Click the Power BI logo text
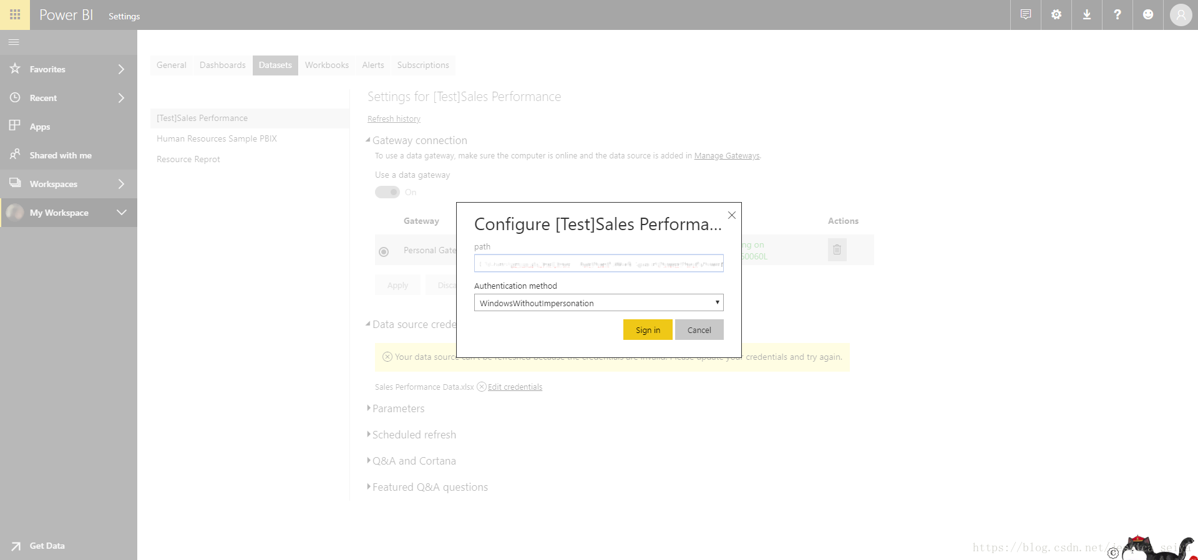 pos(66,15)
